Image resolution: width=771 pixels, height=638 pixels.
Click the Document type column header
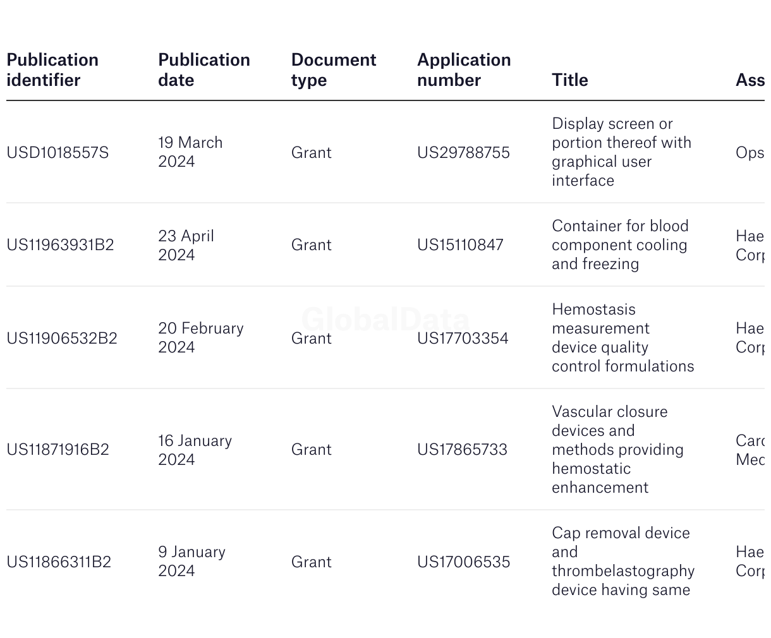pos(334,70)
